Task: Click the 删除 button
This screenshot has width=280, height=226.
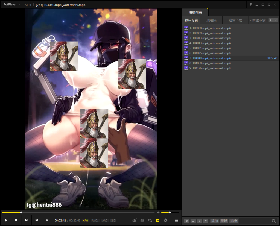Action: pos(224,221)
